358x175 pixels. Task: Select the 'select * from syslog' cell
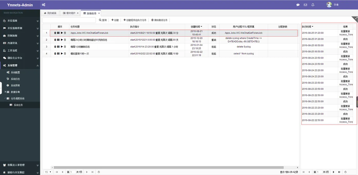[x=243, y=54]
